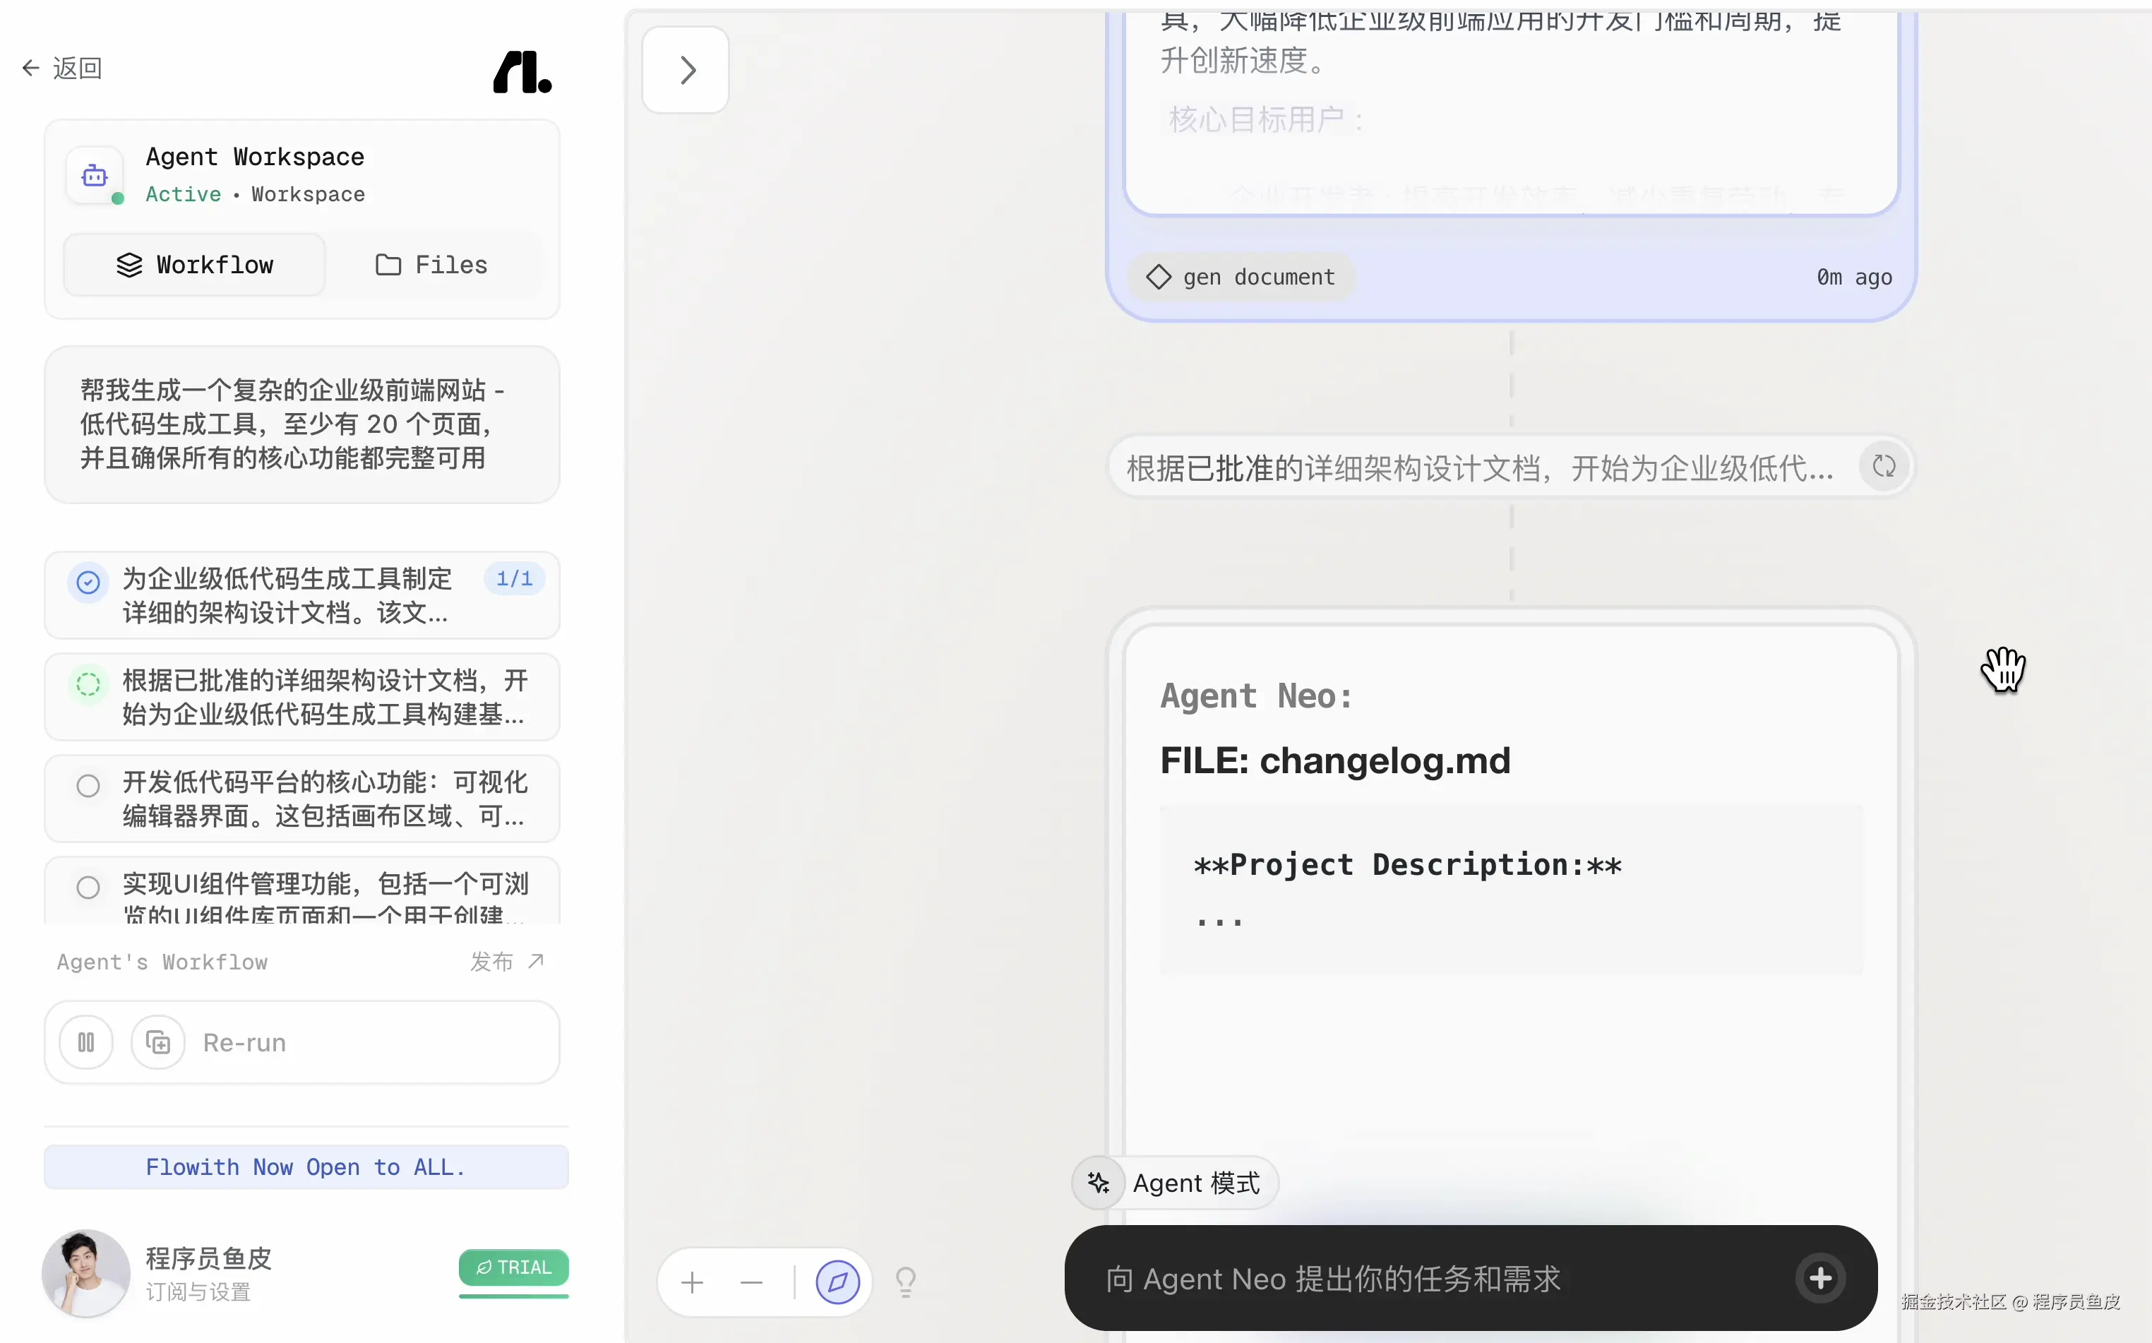Click the compass navigation icon
The height and width of the screenshot is (1343, 2152).
tap(837, 1282)
